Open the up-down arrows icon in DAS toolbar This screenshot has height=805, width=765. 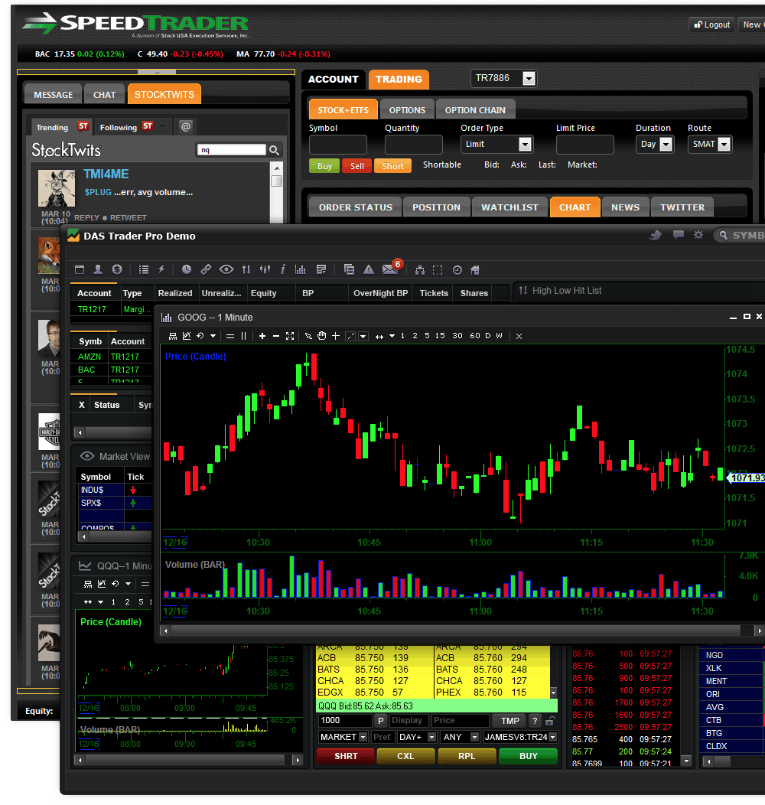click(246, 269)
